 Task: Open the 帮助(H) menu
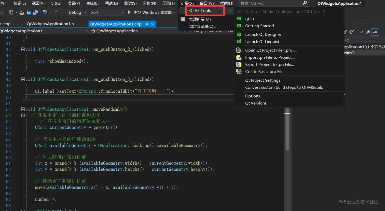tap(227, 3)
